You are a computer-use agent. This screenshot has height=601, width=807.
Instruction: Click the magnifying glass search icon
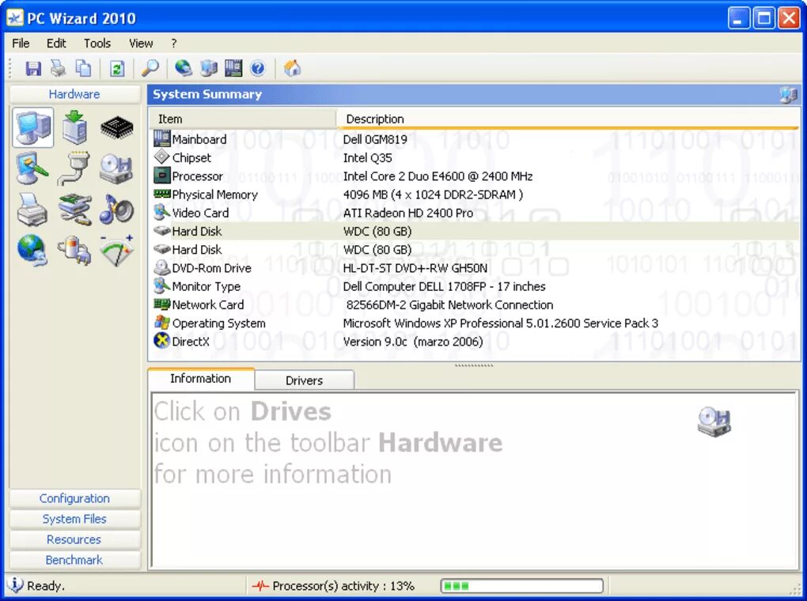pyautogui.click(x=150, y=68)
